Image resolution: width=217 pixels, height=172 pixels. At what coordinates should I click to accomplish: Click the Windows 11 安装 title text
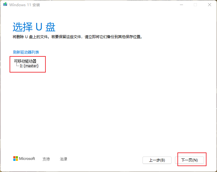click(25, 5)
